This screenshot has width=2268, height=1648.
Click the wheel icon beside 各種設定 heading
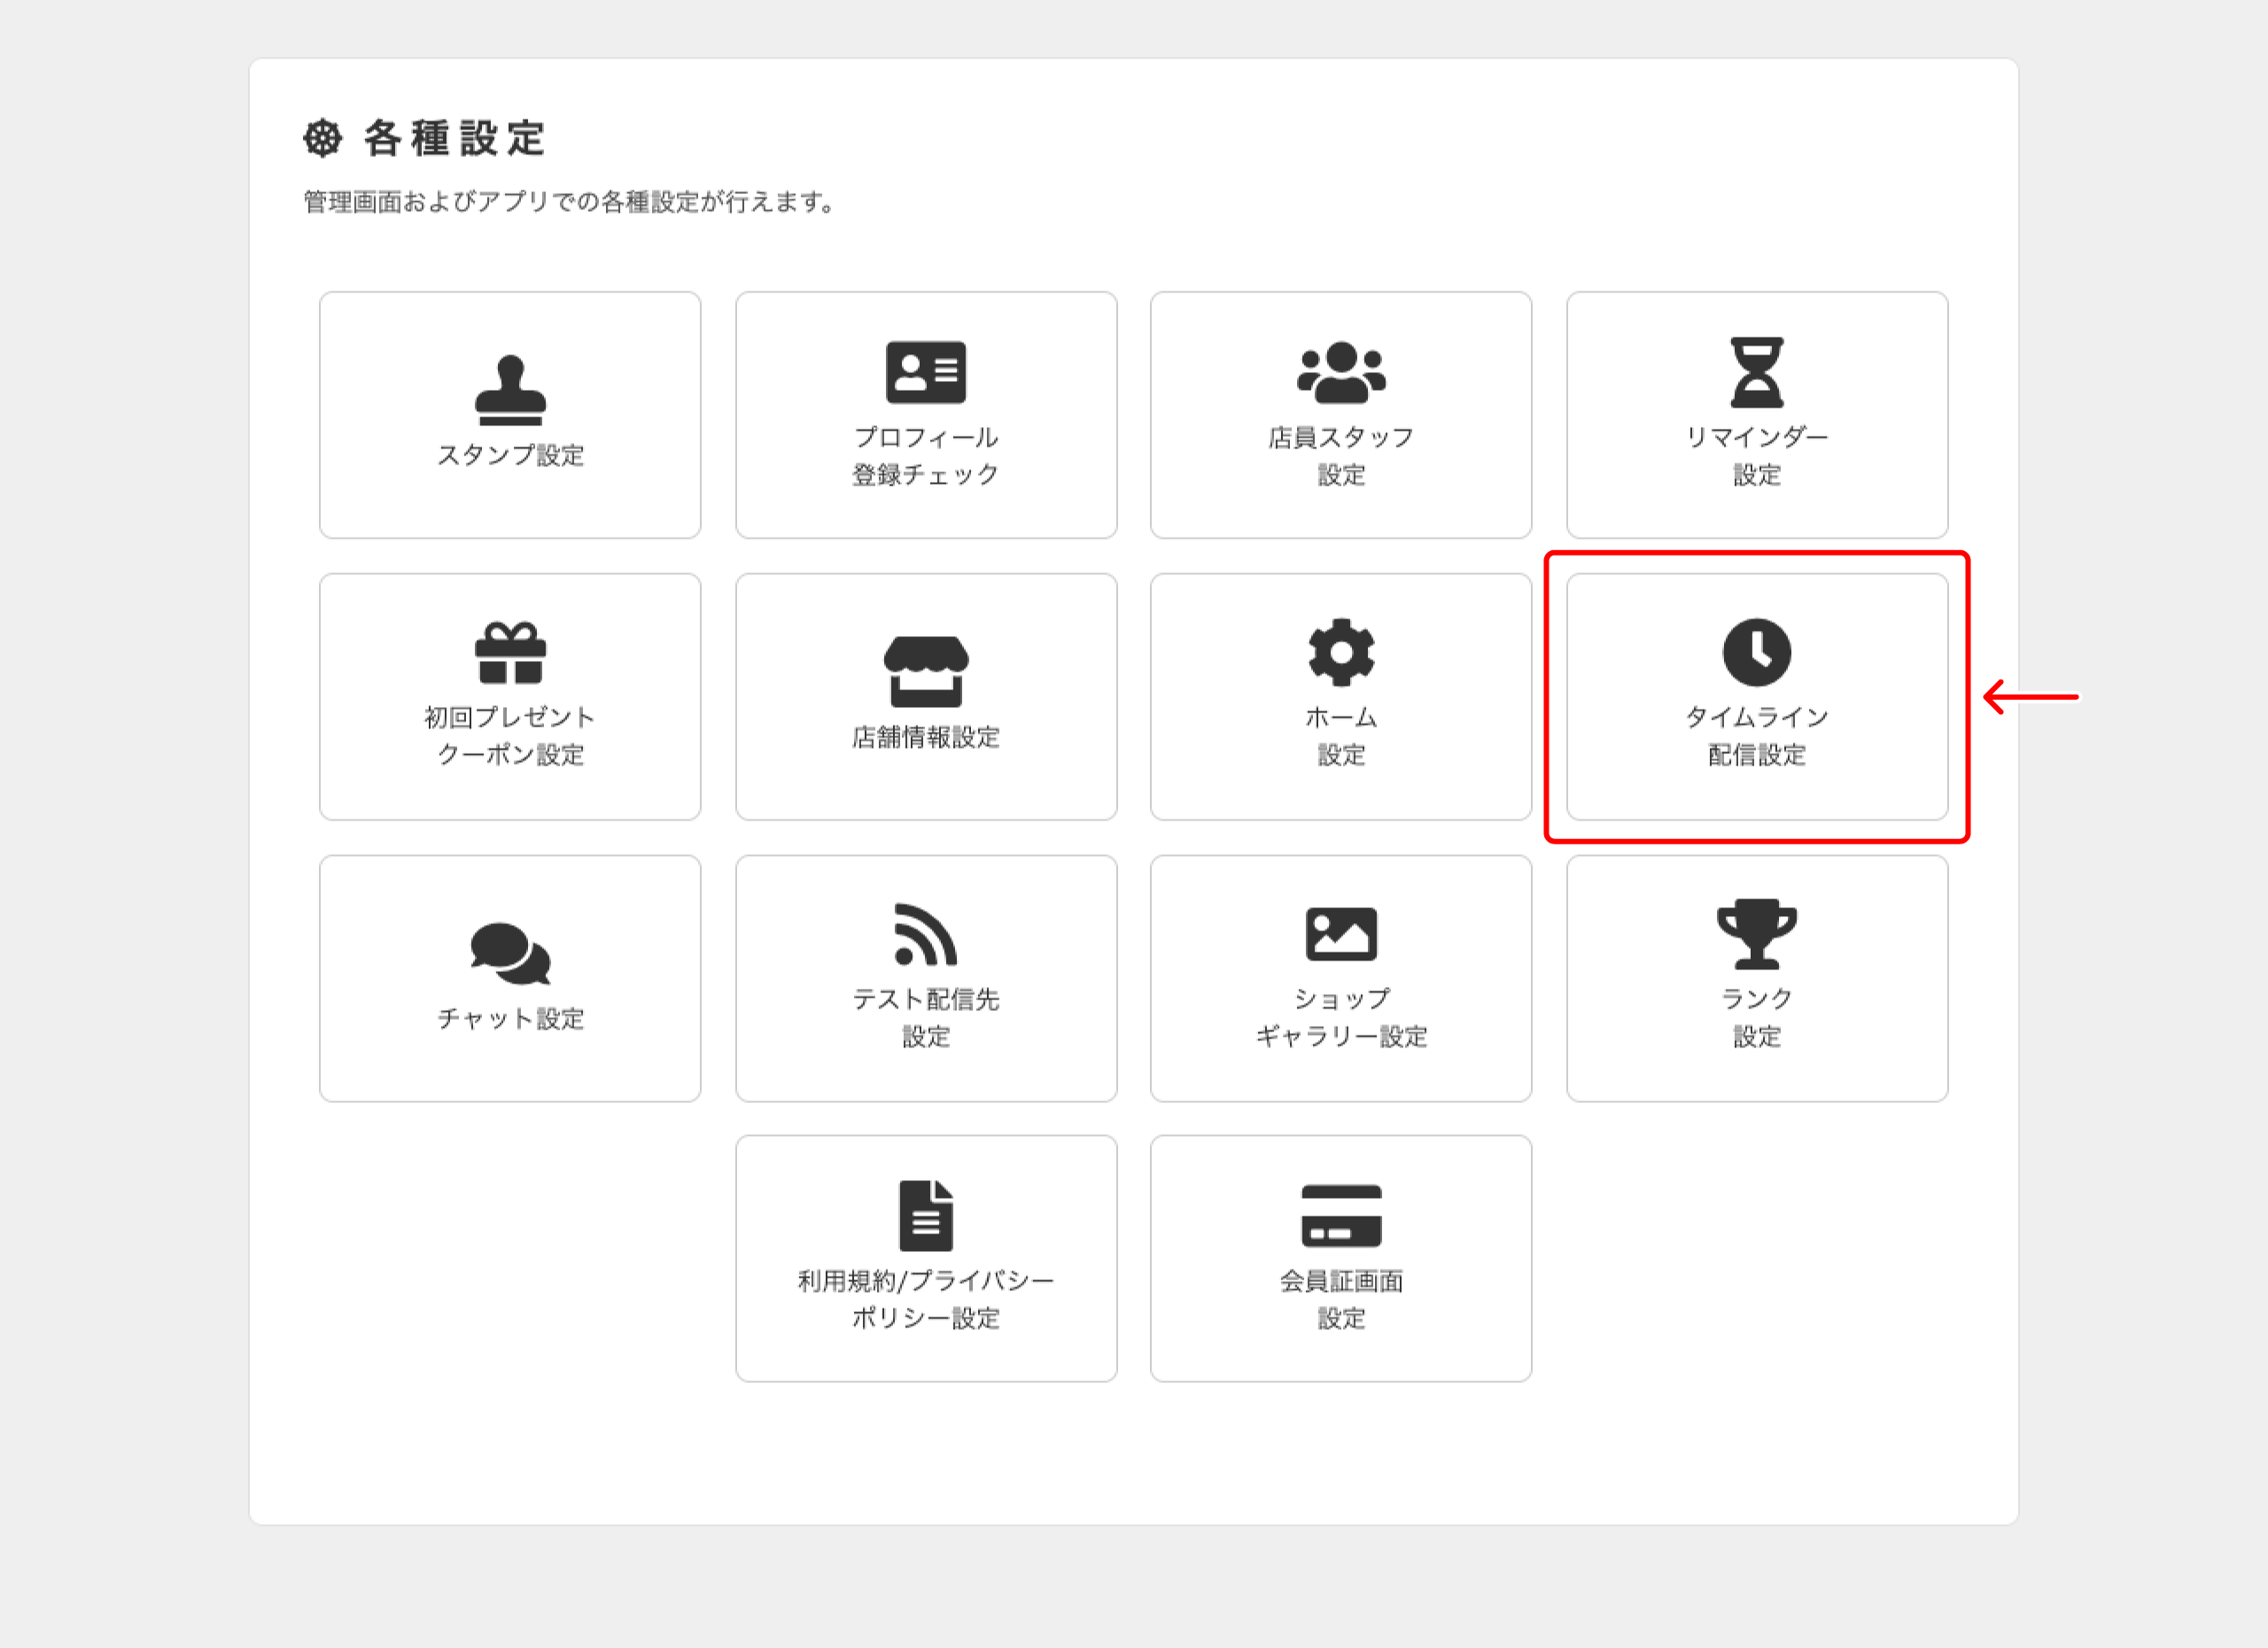322,138
